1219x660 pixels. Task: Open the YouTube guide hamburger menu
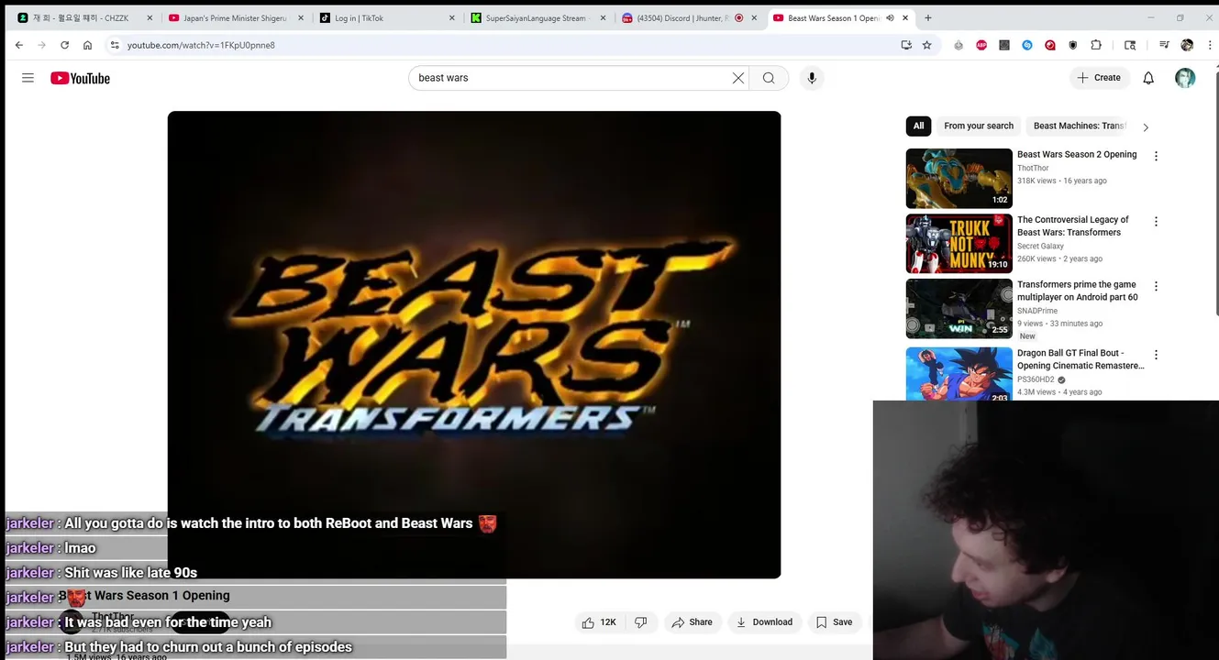click(x=28, y=78)
